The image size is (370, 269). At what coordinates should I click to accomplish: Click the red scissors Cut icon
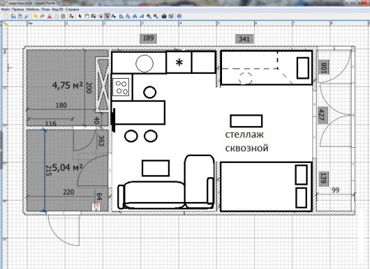click(x=49, y=16)
